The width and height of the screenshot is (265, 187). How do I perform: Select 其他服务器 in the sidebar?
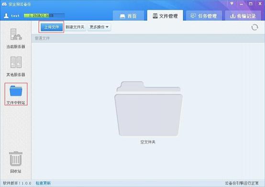[16, 66]
